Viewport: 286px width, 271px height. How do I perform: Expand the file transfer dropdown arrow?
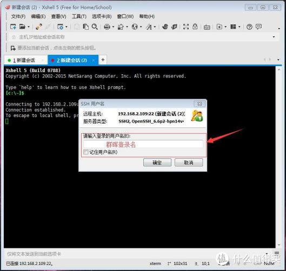127,27
